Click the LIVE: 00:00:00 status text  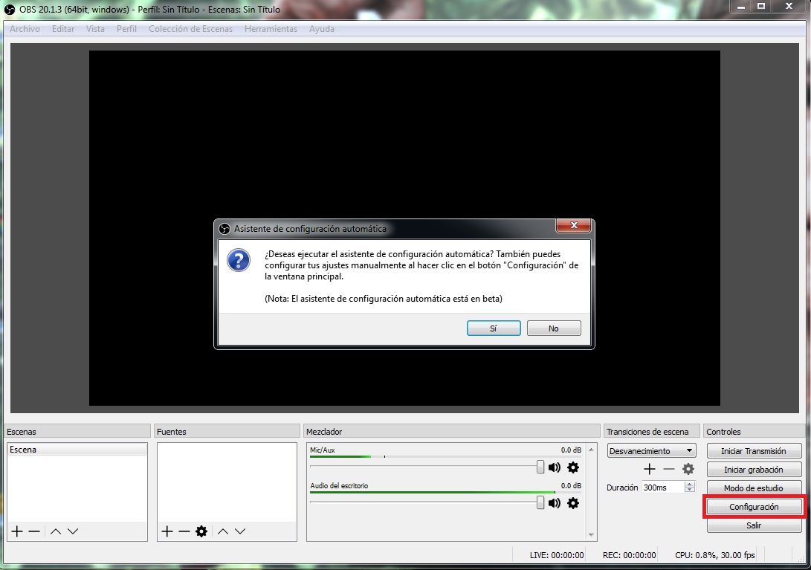click(557, 555)
